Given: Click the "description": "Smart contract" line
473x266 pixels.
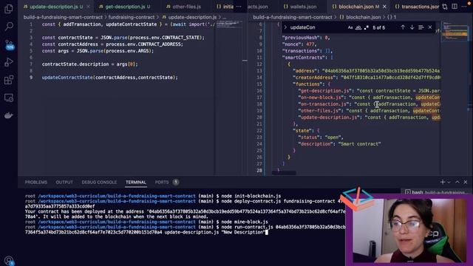Looking at the screenshot, I should pos(339,144).
